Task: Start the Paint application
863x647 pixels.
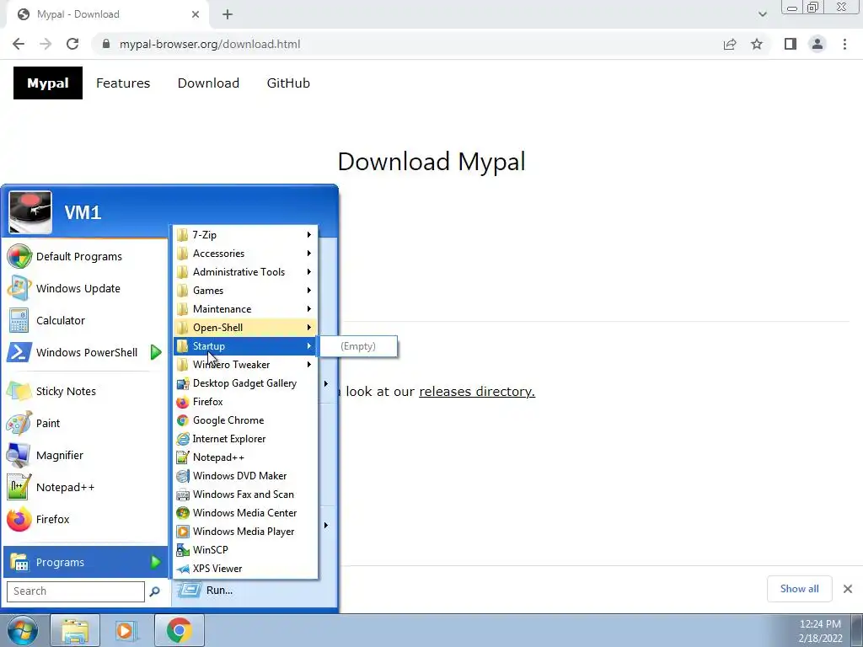Action: pos(85,423)
